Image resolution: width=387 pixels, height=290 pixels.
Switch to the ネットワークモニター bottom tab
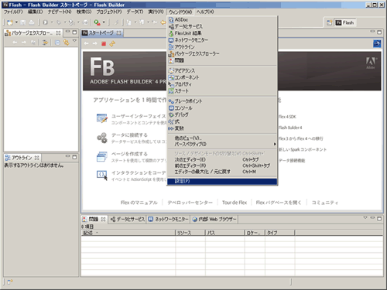169,219
